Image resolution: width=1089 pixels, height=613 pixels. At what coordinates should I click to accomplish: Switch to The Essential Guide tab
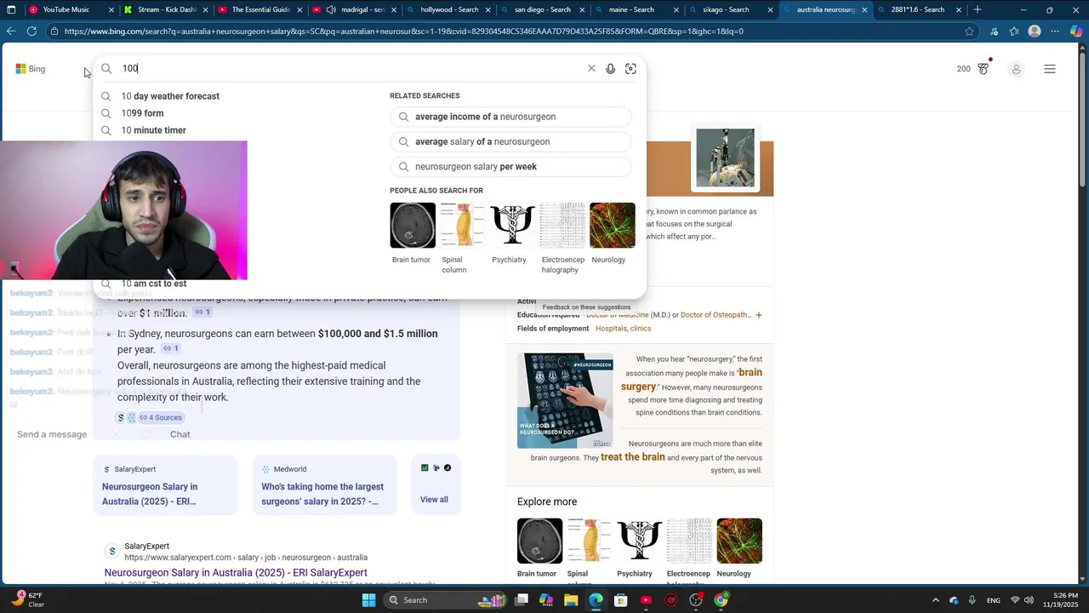point(260,9)
